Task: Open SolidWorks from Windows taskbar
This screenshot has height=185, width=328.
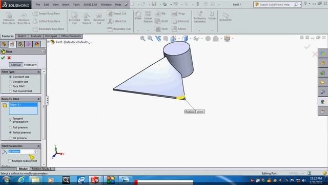Action: [95, 180]
